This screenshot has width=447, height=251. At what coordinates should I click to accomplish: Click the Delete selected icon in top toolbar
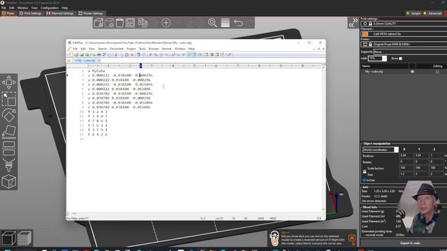pos(109,23)
